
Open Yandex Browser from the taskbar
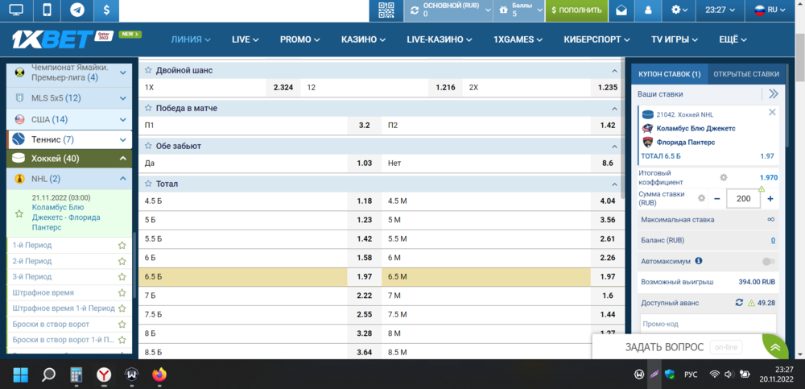[104, 375]
